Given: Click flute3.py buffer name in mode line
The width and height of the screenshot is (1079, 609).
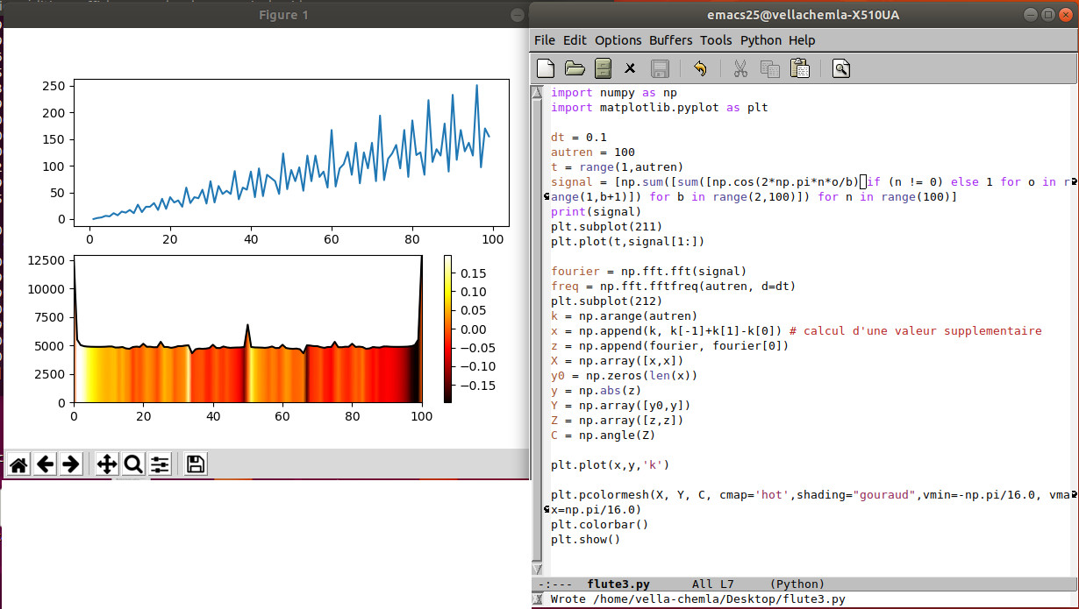Looking at the screenshot, I should click(x=618, y=584).
